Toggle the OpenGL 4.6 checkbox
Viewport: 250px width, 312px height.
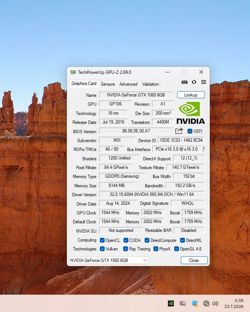[x=176, y=249]
